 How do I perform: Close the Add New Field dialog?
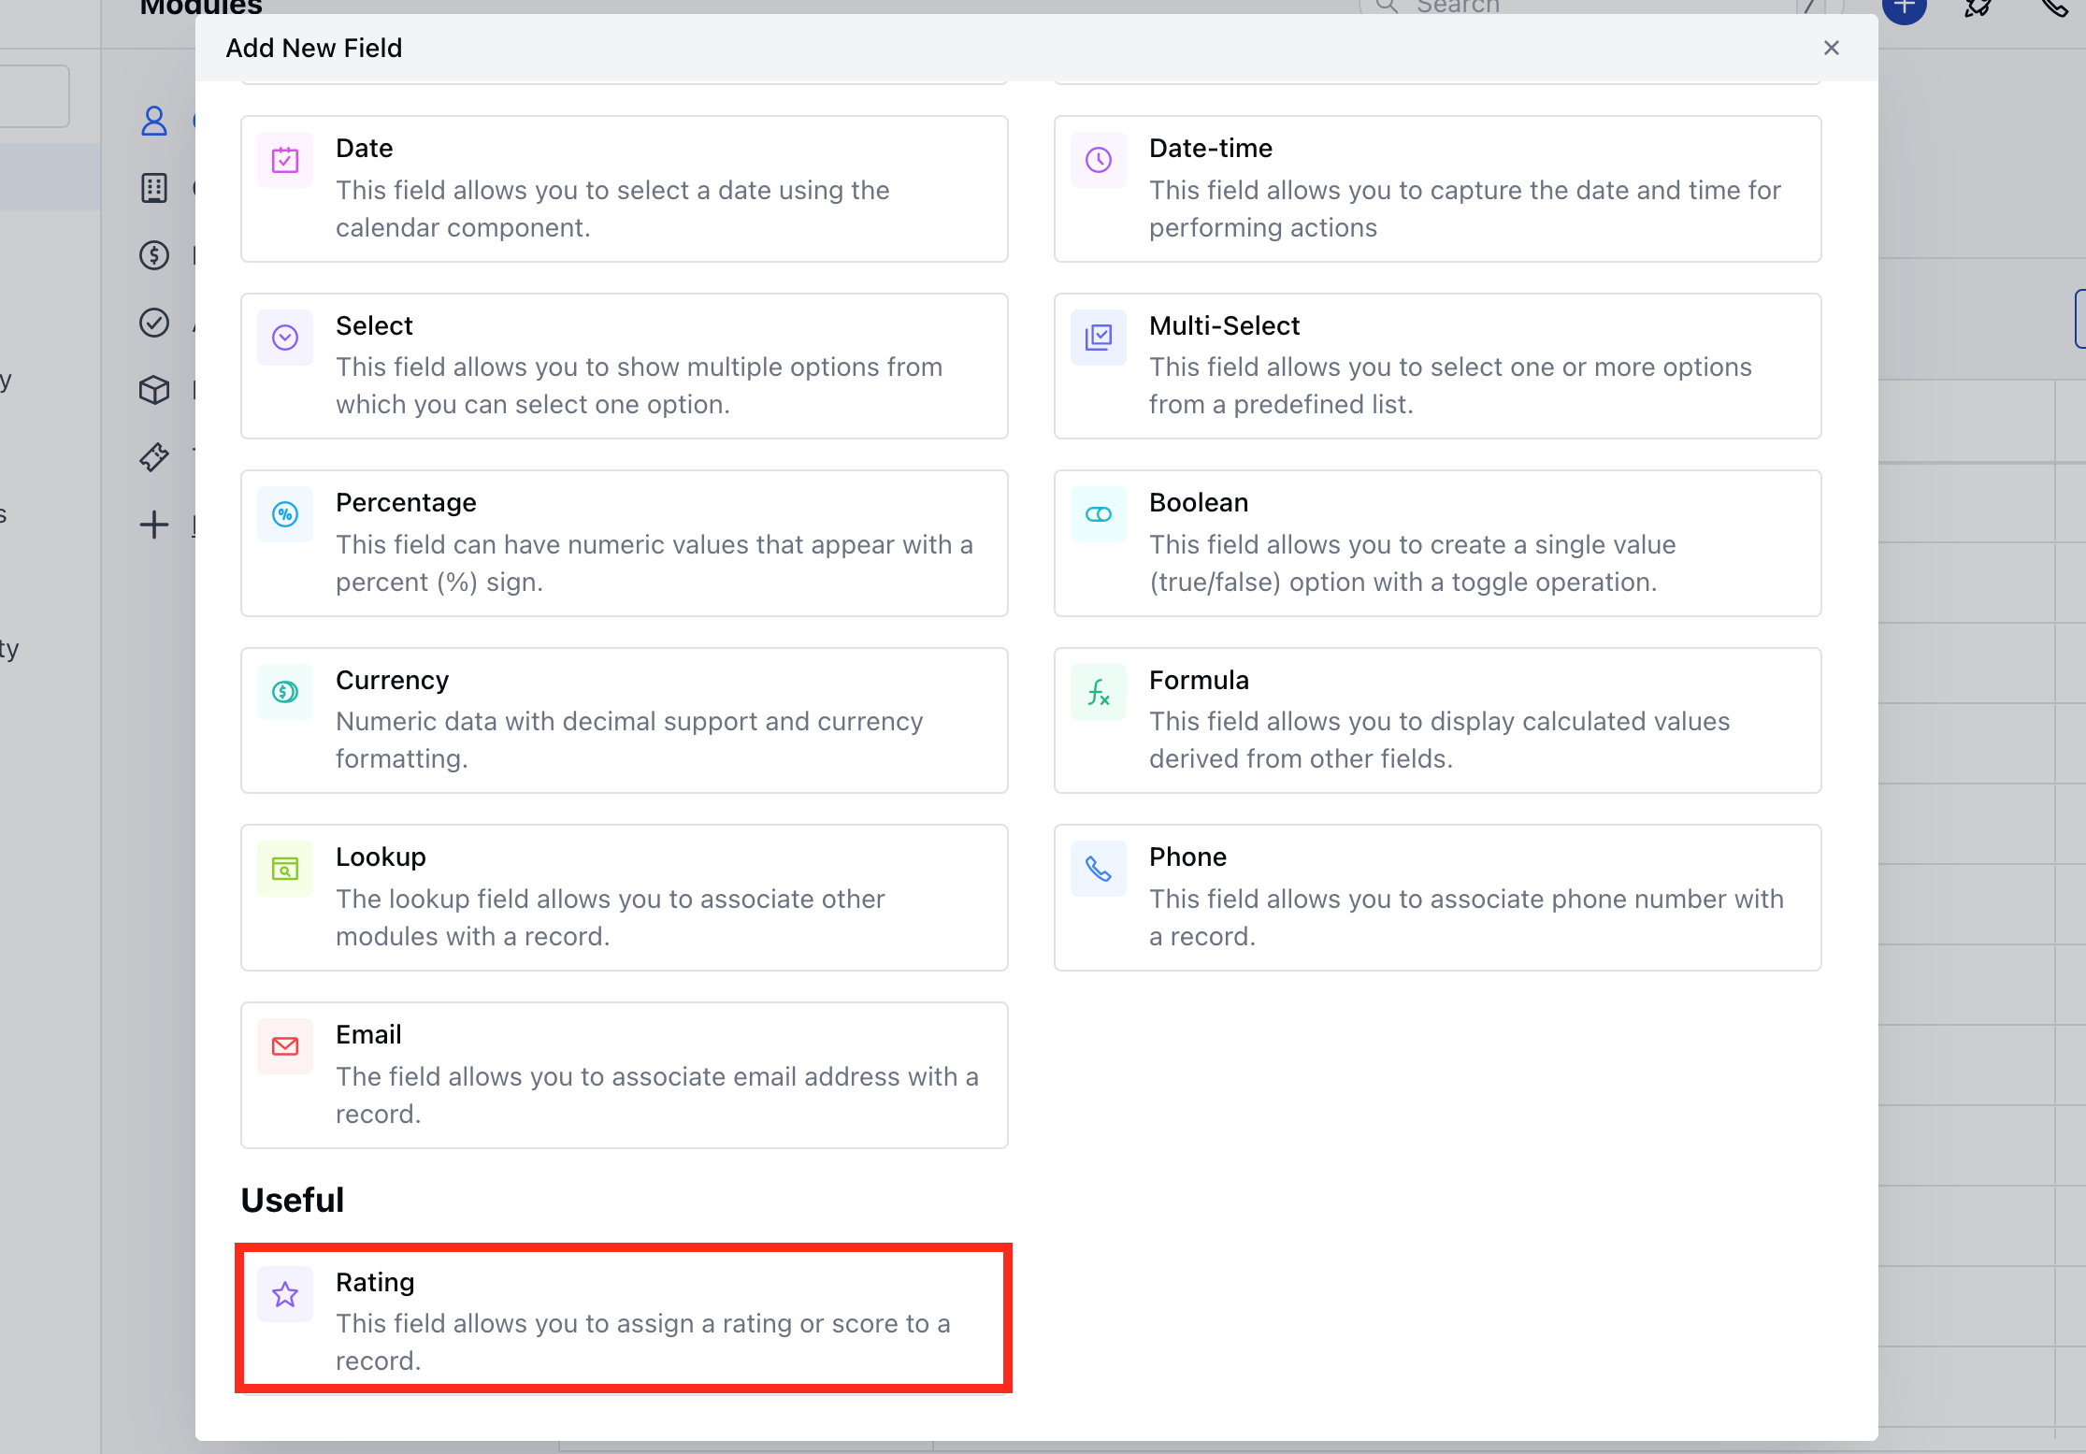coord(1831,48)
